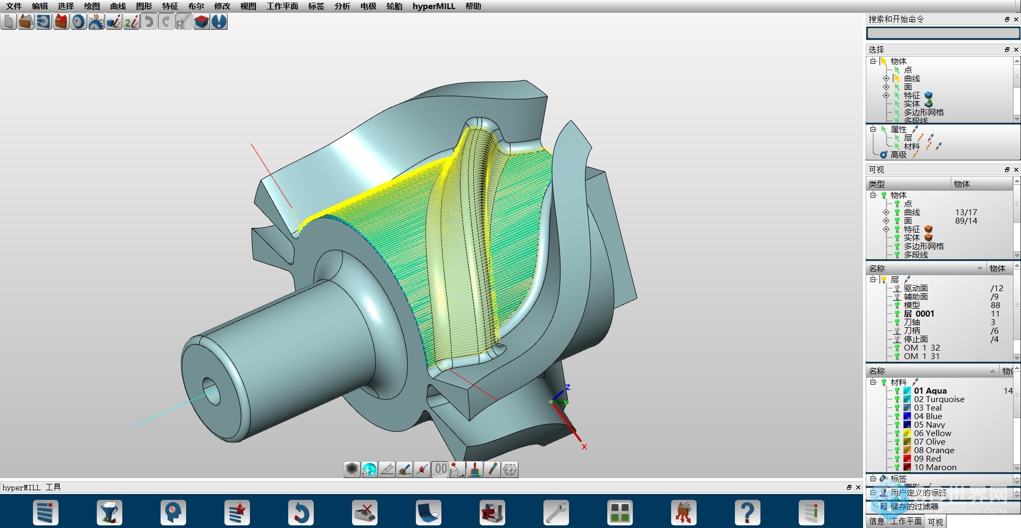Switch to the 信息 bottom tab
The height and width of the screenshot is (528, 1021).
click(877, 522)
